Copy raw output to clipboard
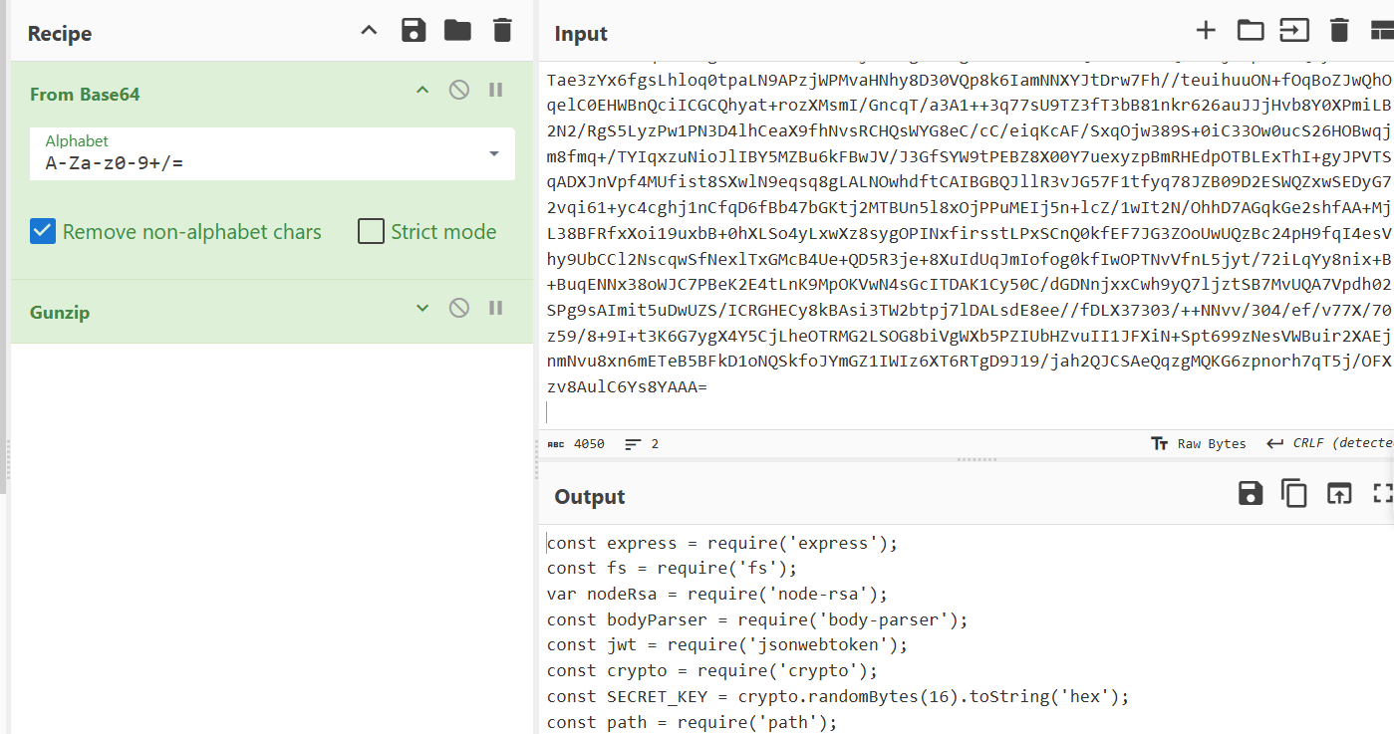1394x734 pixels. click(1293, 493)
